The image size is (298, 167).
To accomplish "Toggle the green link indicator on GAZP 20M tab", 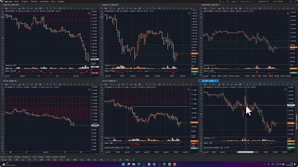I will click(217, 5).
